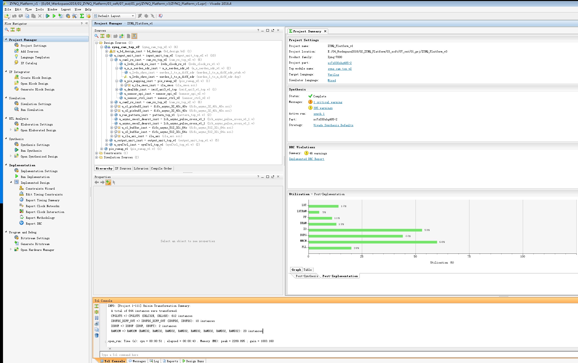Screen dimensions: 578x363
Task: Click the Add Sources icon in the Sources panel
Action: [x=121, y=36]
